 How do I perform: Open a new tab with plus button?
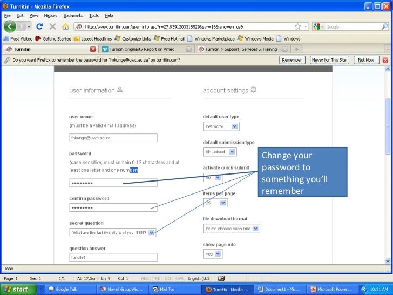coord(296,49)
